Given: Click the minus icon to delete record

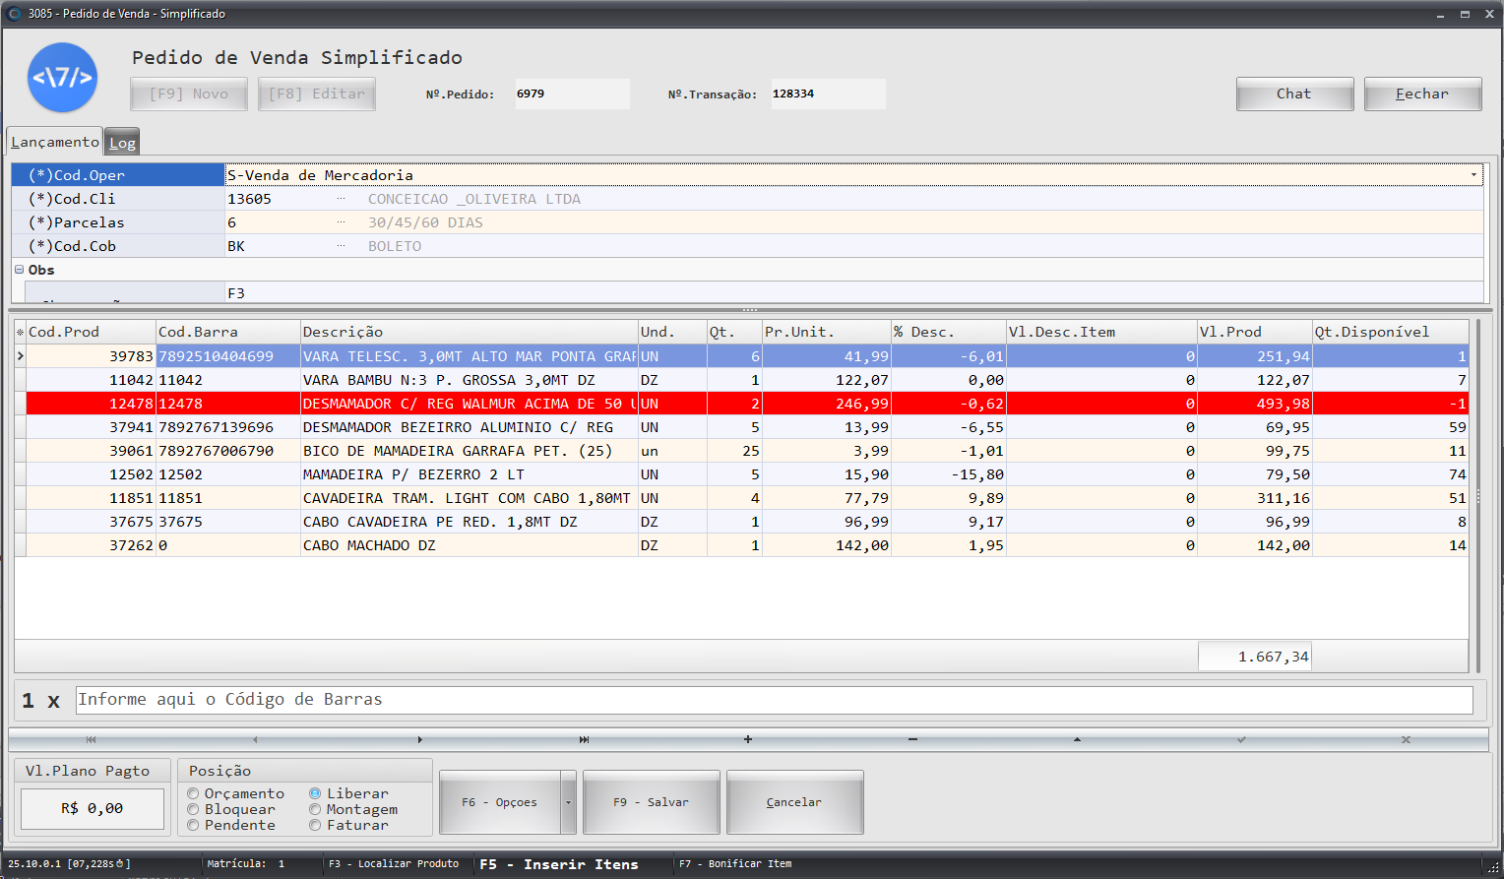Looking at the screenshot, I should tap(912, 739).
